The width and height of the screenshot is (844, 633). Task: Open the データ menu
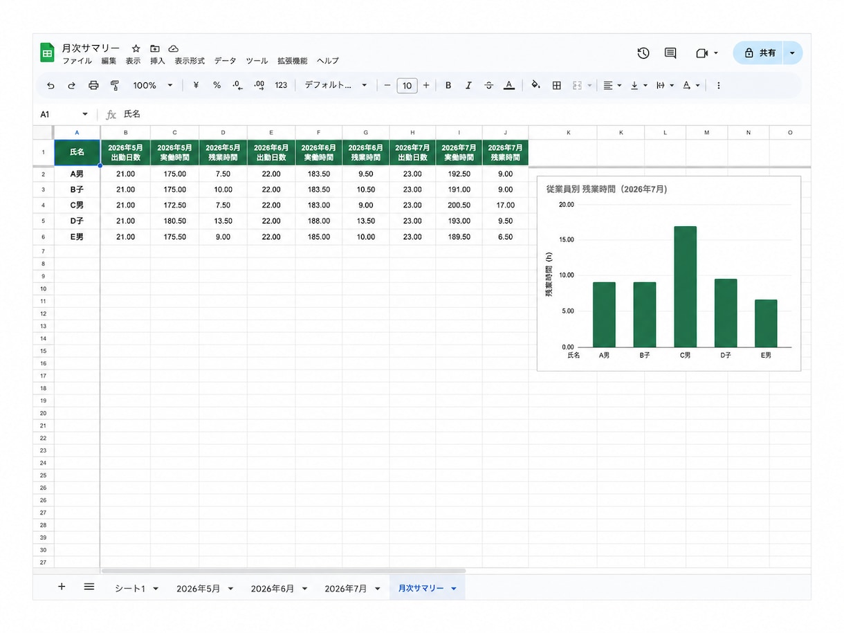click(225, 61)
